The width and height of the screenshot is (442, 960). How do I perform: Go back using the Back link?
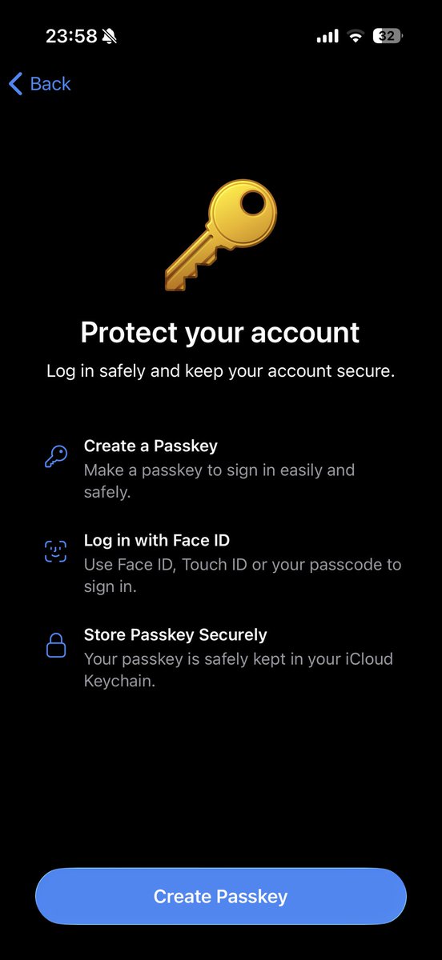point(40,84)
